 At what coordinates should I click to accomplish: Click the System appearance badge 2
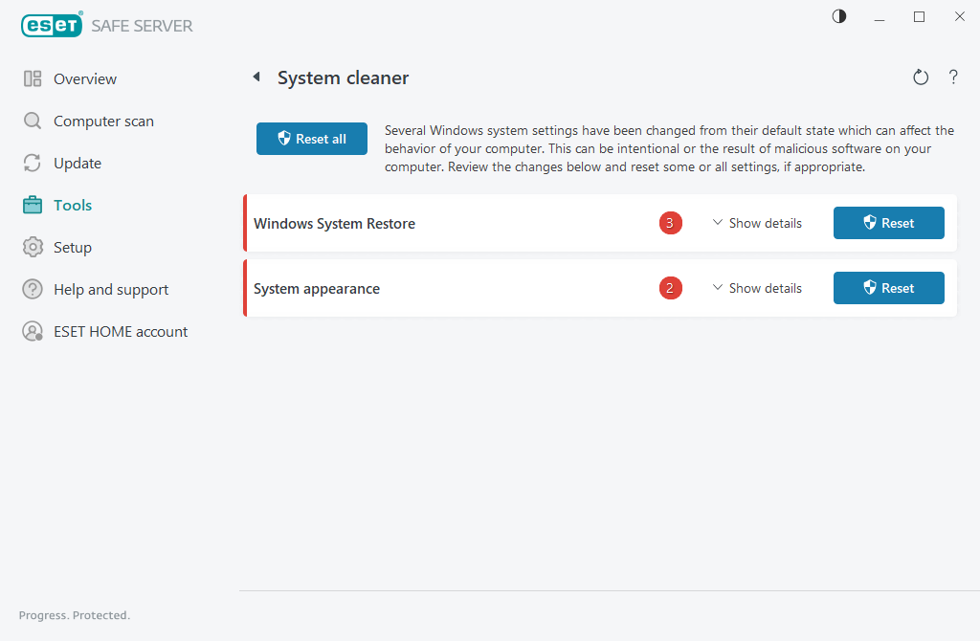click(x=670, y=288)
